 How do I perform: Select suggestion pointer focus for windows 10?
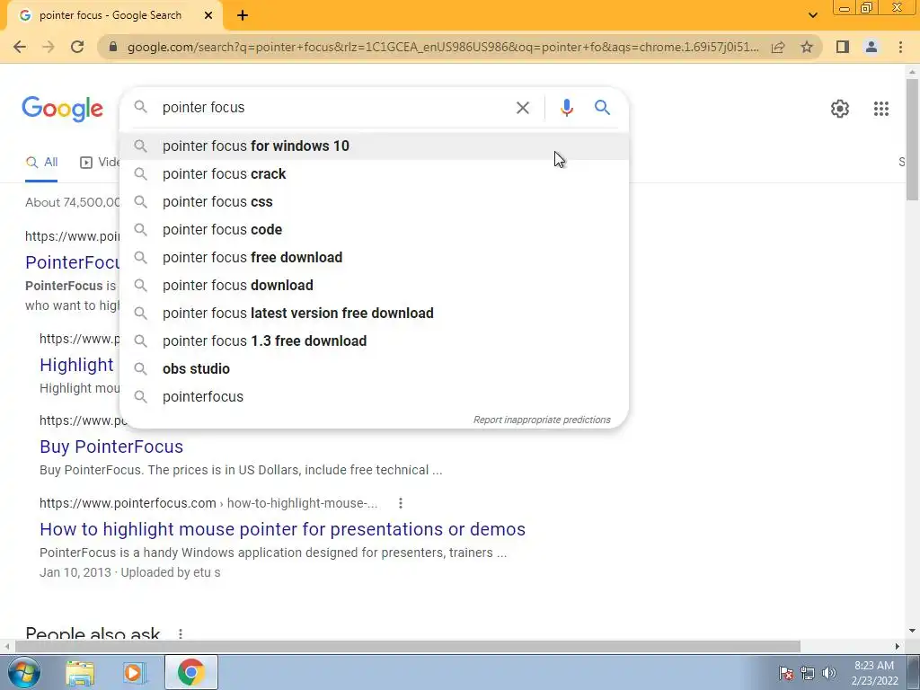tap(374, 146)
